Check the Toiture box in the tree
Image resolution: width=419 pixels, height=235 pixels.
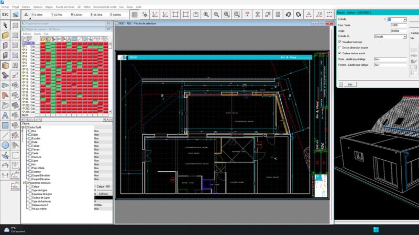click(30, 146)
